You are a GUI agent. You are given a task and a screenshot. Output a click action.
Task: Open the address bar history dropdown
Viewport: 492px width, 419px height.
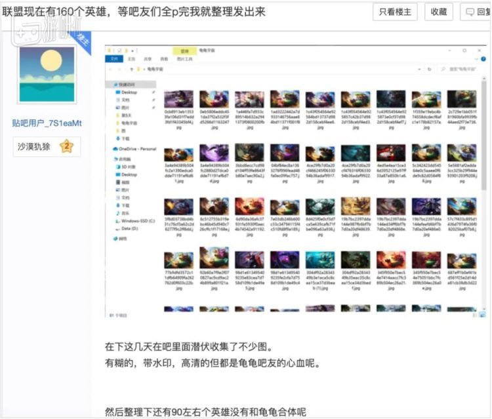pyautogui.click(x=419, y=69)
